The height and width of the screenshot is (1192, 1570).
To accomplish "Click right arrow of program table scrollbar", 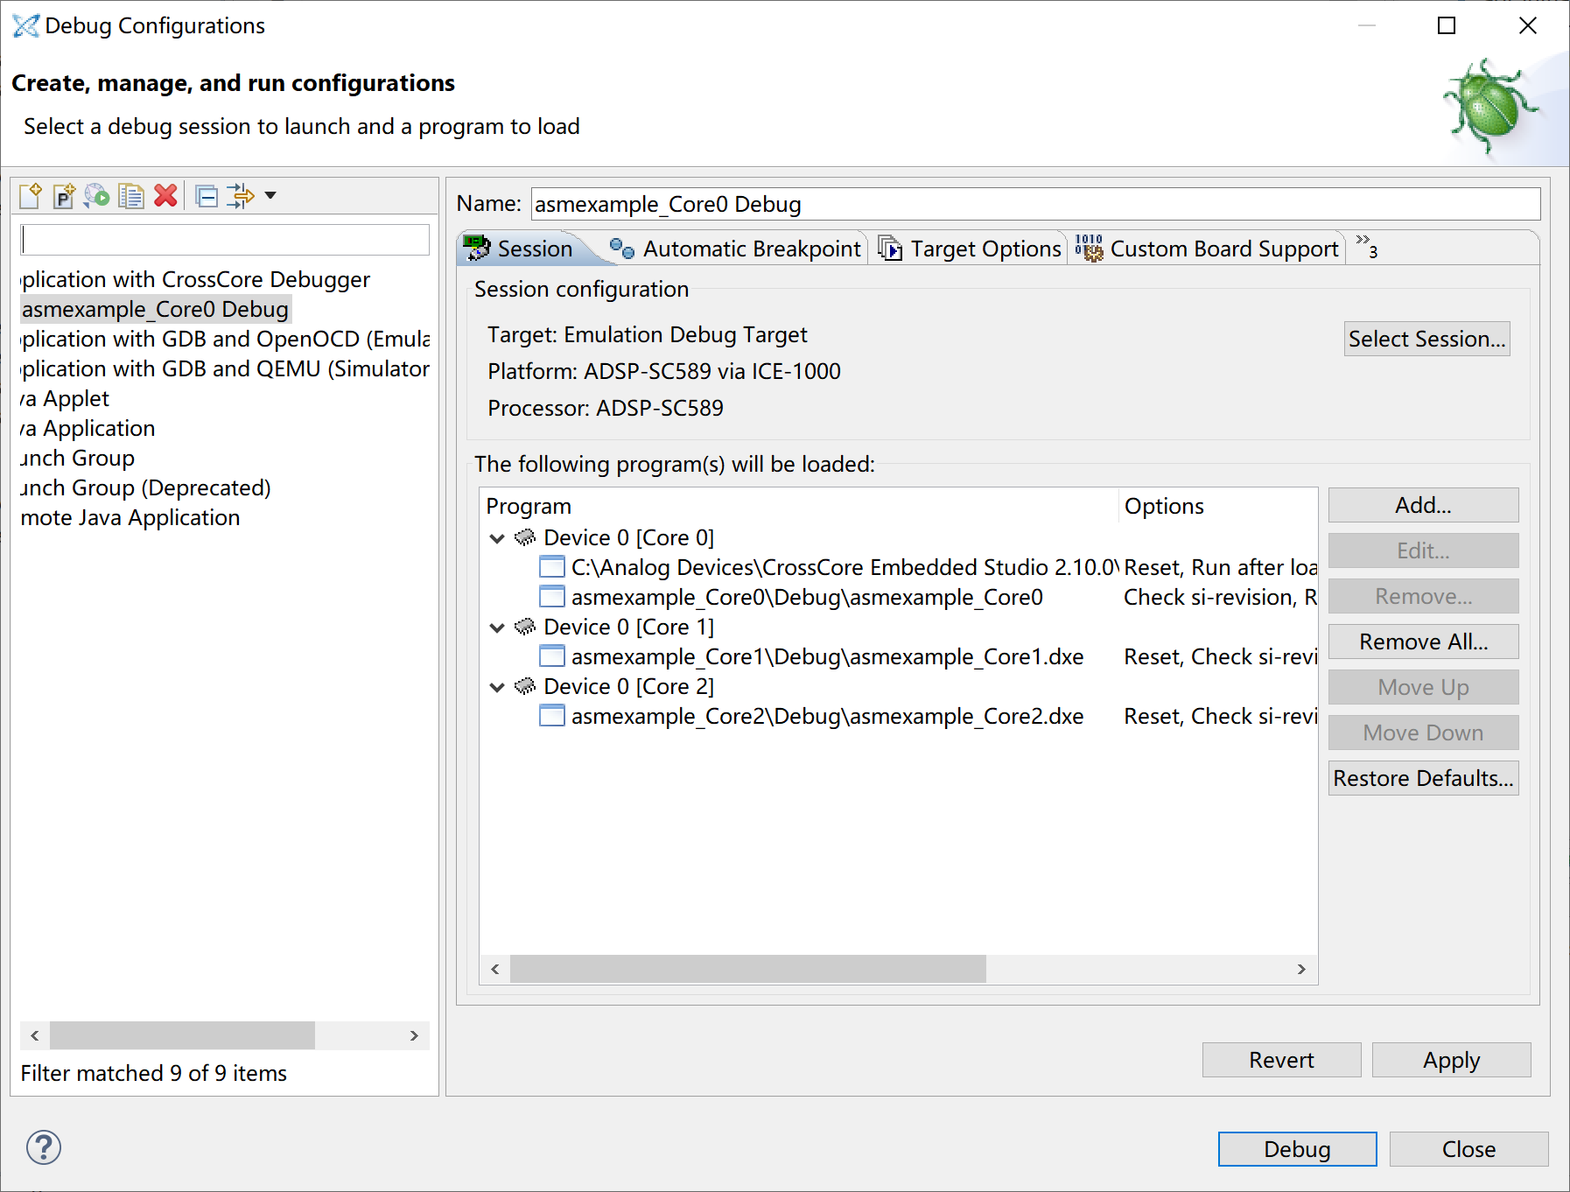I will pyautogui.click(x=1301, y=969).
